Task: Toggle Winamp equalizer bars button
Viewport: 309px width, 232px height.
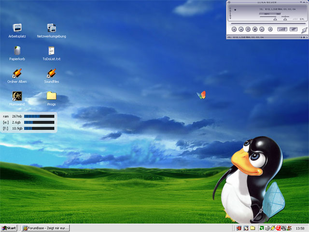Action: (282, 29)
